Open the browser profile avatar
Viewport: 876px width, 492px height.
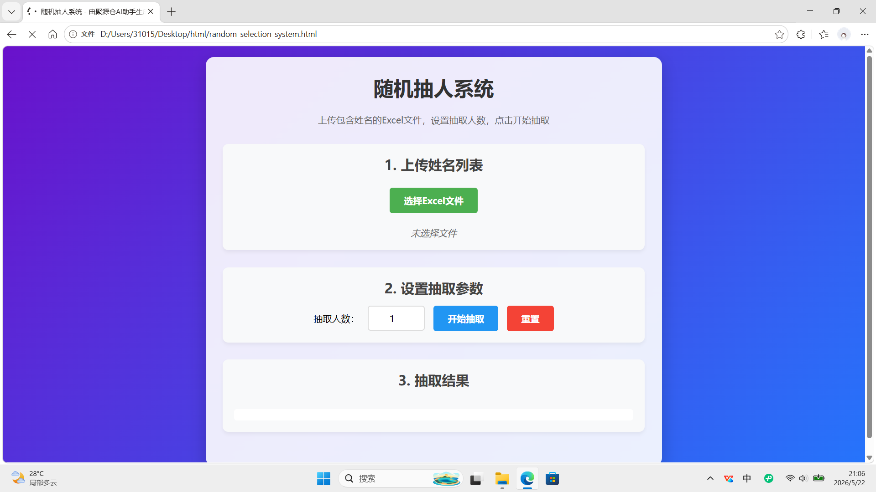pos(844,34)
